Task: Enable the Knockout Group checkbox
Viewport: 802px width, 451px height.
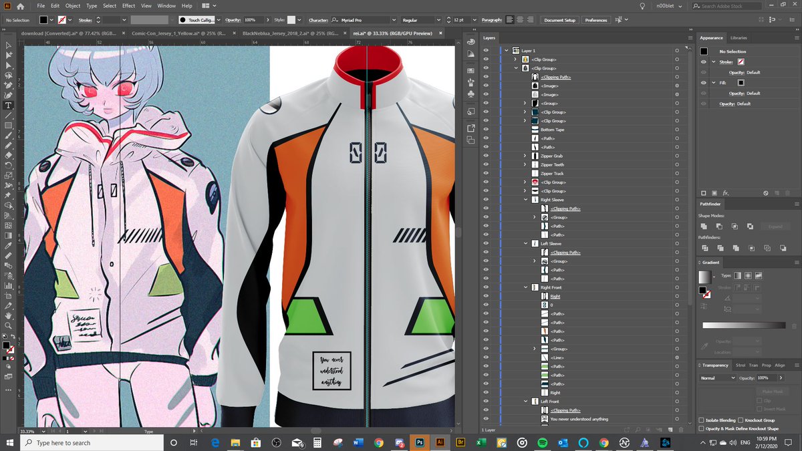Action: tap(741, 420)
